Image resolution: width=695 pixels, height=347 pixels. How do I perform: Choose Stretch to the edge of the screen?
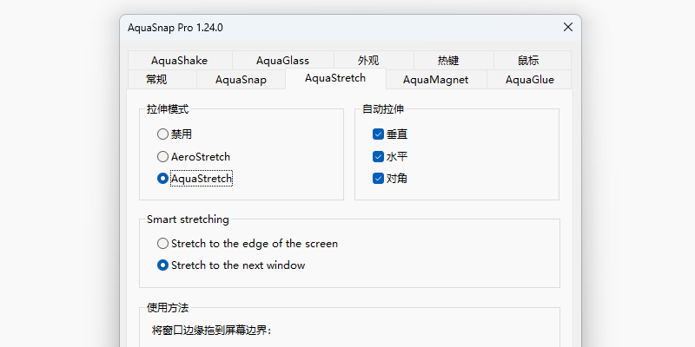162,244
